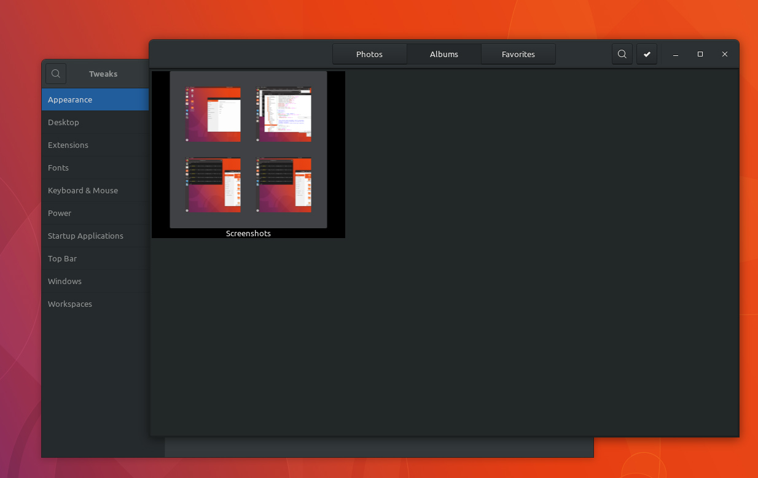This screenshot has height=478, width=758.
Task: Click the checkmark selection mode button
Action: click(647, 54)
